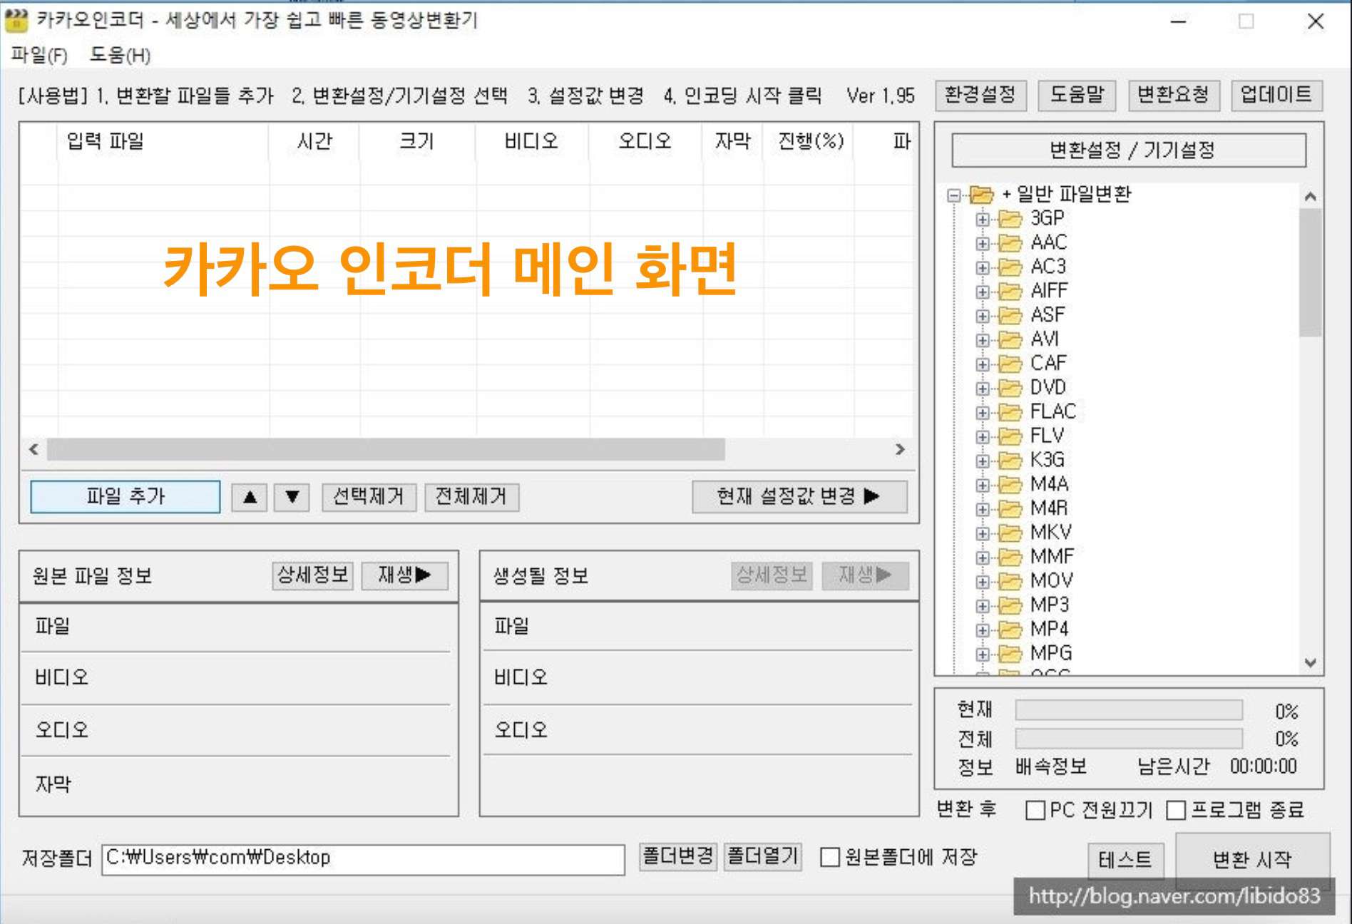Click the DVD folder icon
The width and height of the screenshot is (1352, 924).
pyautogui.click(x=1010, y=388)
